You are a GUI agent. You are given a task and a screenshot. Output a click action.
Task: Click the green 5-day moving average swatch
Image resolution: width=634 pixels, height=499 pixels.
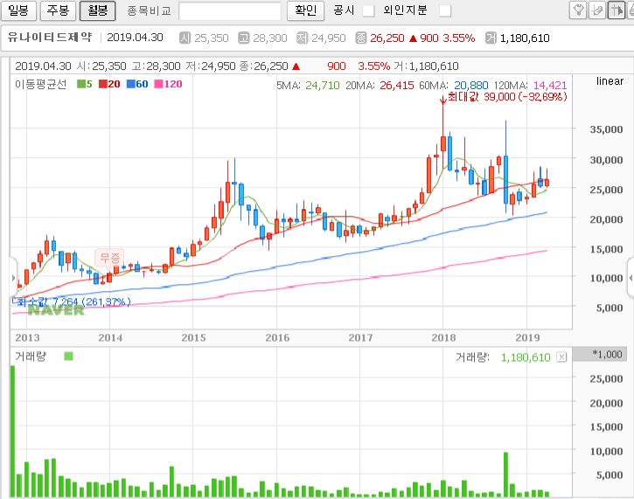click(x=80, y=84)
